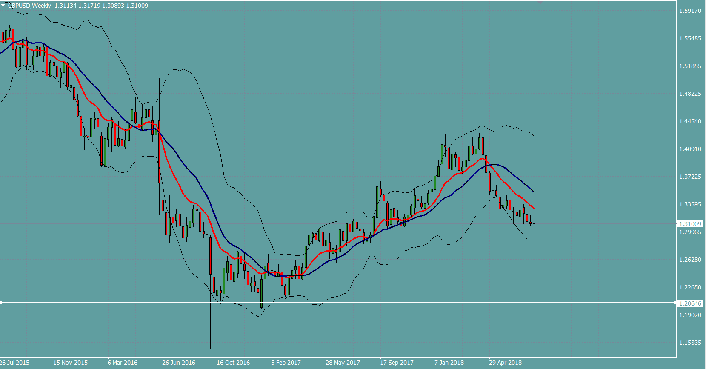
Task: Click the 28 May 2017 date label
Action: pos(343,363)
